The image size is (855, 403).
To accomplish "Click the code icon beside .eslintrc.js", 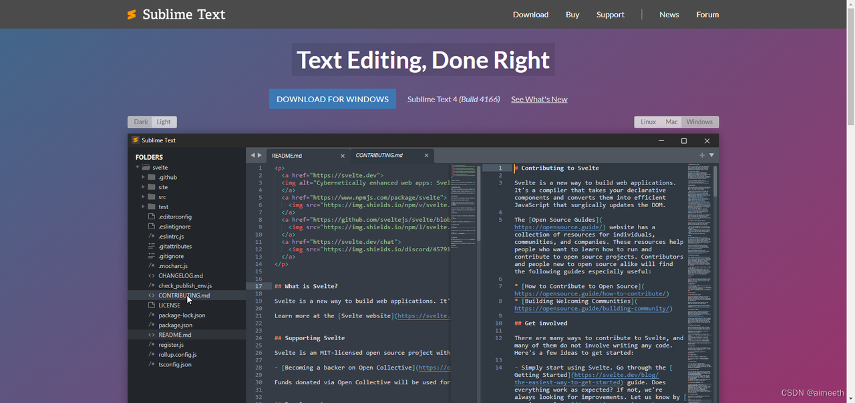I will click(152, 237).
